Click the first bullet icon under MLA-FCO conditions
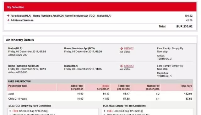 (x=10, y=111)
